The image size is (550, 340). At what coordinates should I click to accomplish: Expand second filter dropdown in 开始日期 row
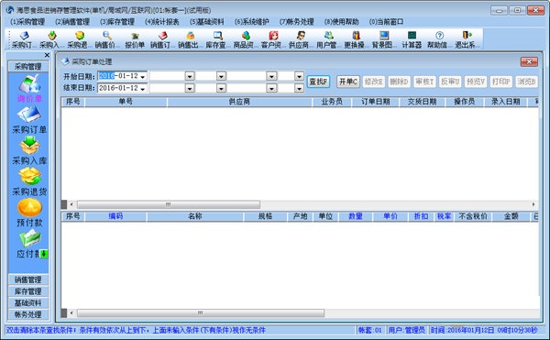coord(221,76)
